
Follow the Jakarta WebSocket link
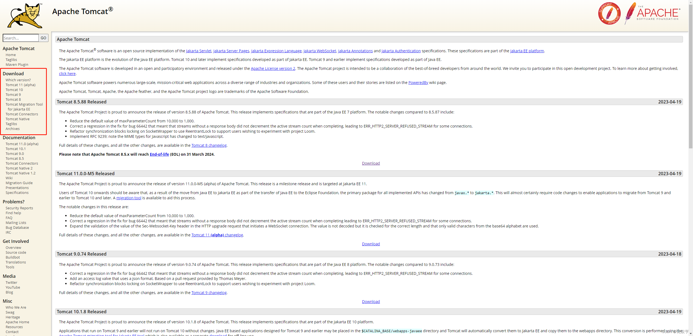(320, 51)
